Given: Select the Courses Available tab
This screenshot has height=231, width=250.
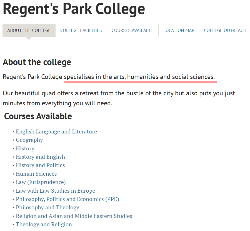Looking at the screenshot, I should tap(132, 31).
